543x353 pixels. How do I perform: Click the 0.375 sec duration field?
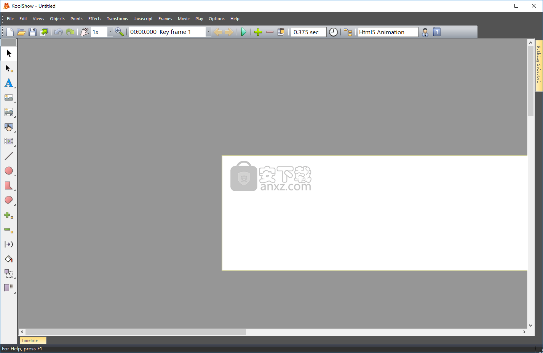pyautogui.click(x=308, y=32)
